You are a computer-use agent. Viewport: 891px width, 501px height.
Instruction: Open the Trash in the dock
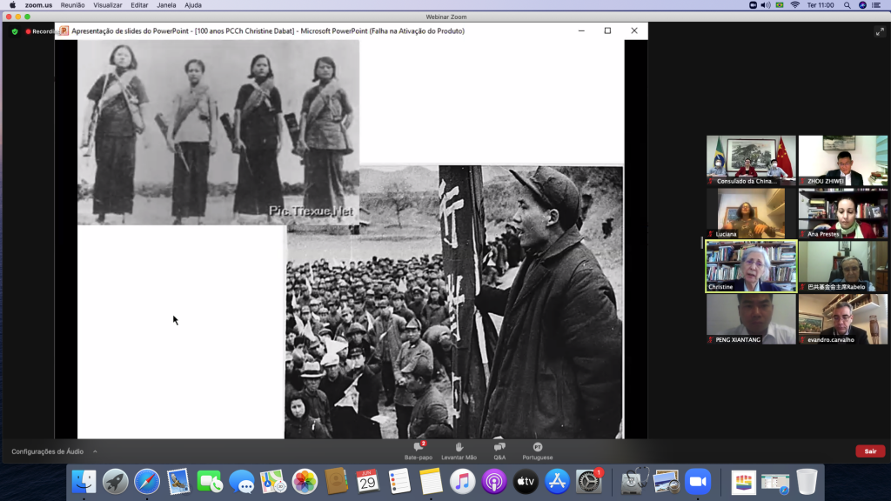[x=807, y=482]
